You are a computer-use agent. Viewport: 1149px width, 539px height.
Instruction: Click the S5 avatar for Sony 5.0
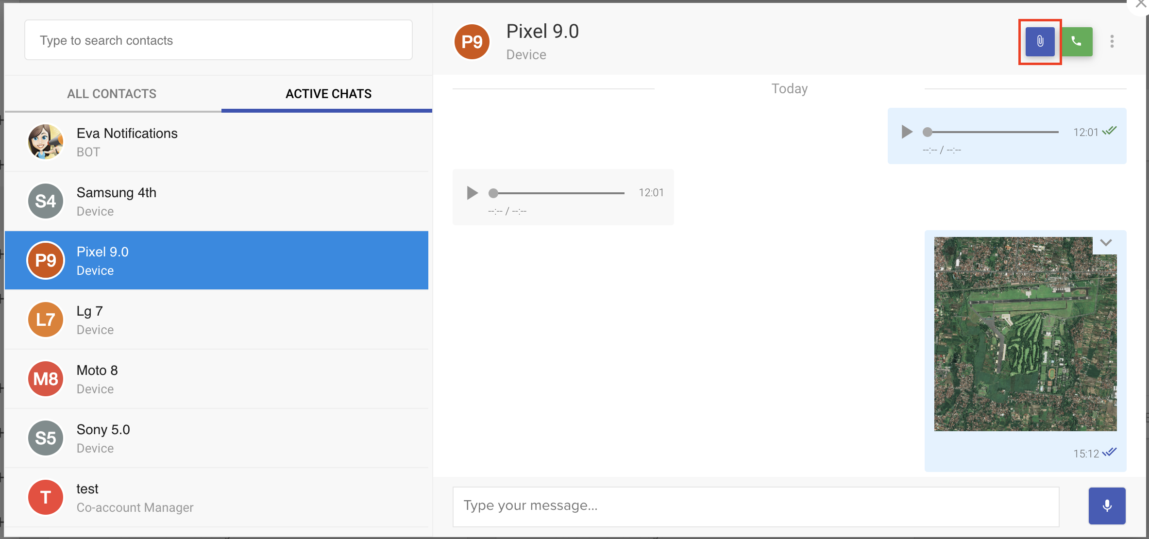coord(46,438)
